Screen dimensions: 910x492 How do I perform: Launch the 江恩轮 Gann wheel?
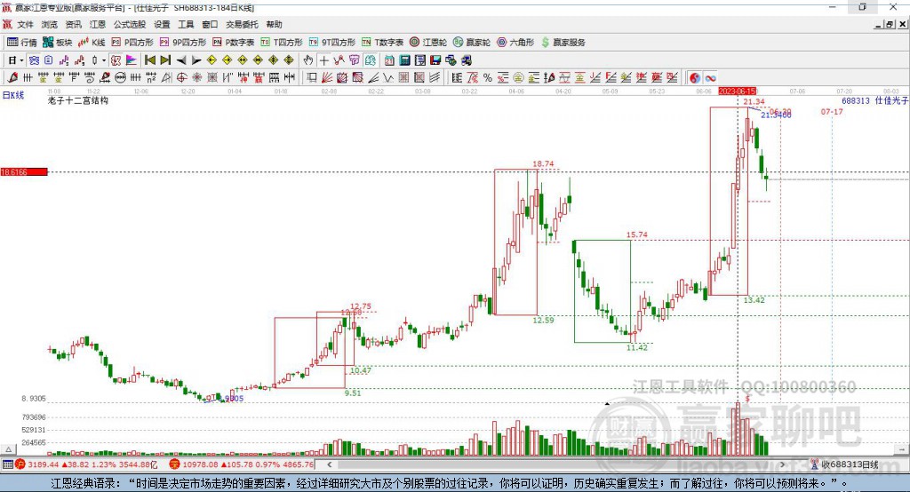pyautogui.click(x=428, y=43)
